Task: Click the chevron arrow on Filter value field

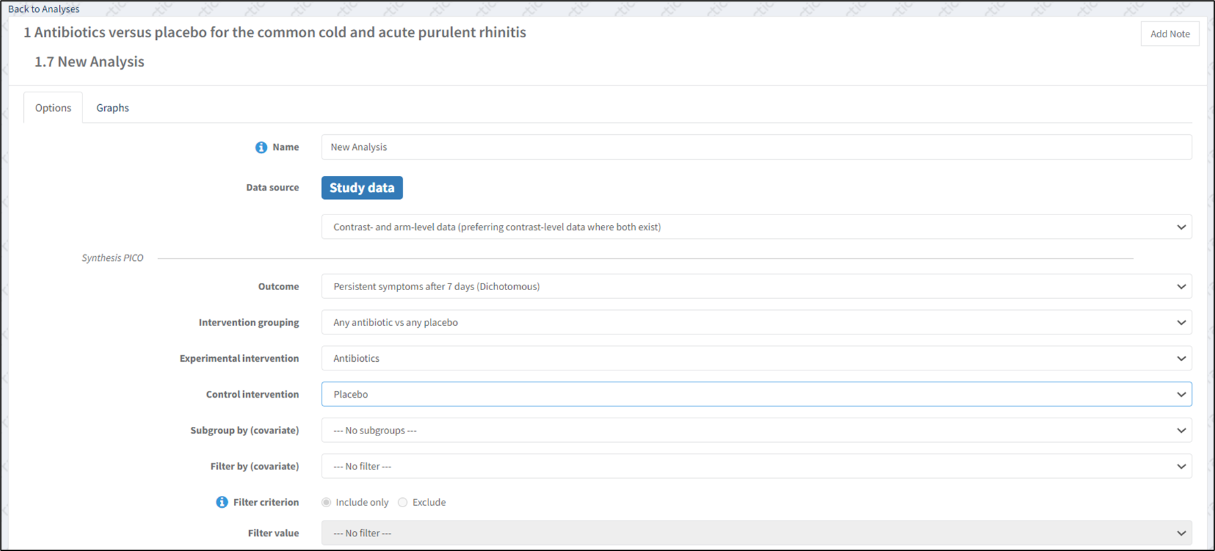Action: point(1181,533)
